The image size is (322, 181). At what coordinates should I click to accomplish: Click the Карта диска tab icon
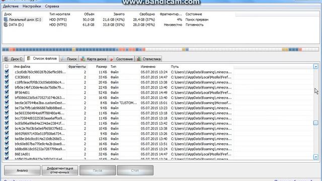83,59
